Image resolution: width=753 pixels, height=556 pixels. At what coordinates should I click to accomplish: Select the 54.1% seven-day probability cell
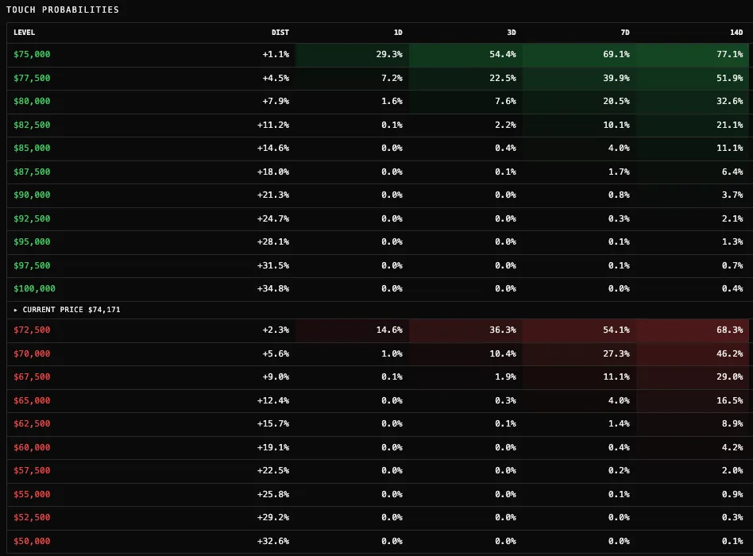(616, 330)
